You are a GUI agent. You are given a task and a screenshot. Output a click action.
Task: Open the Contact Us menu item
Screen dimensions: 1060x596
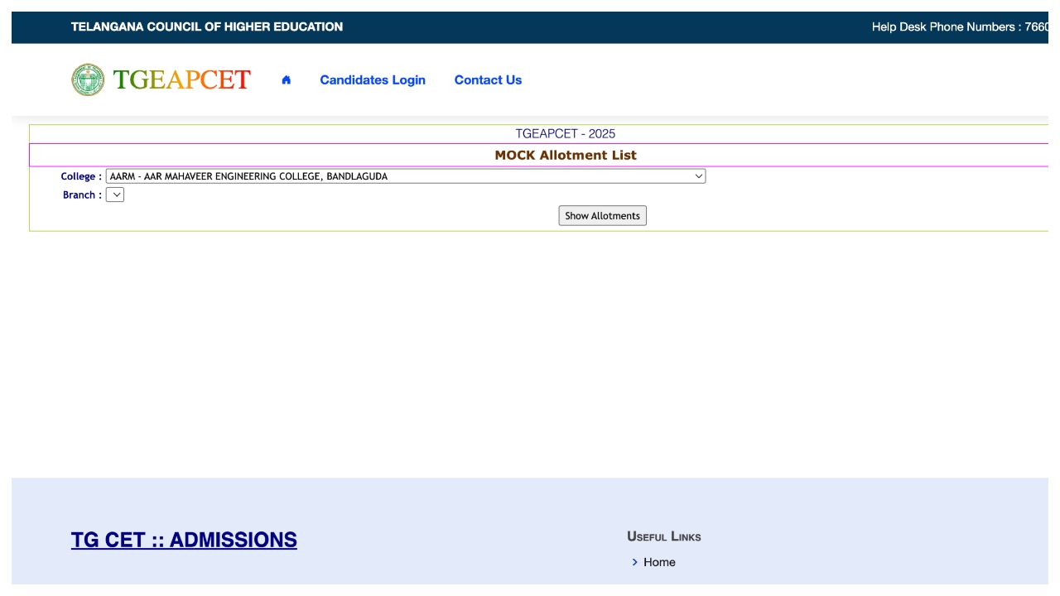[488, 80]
